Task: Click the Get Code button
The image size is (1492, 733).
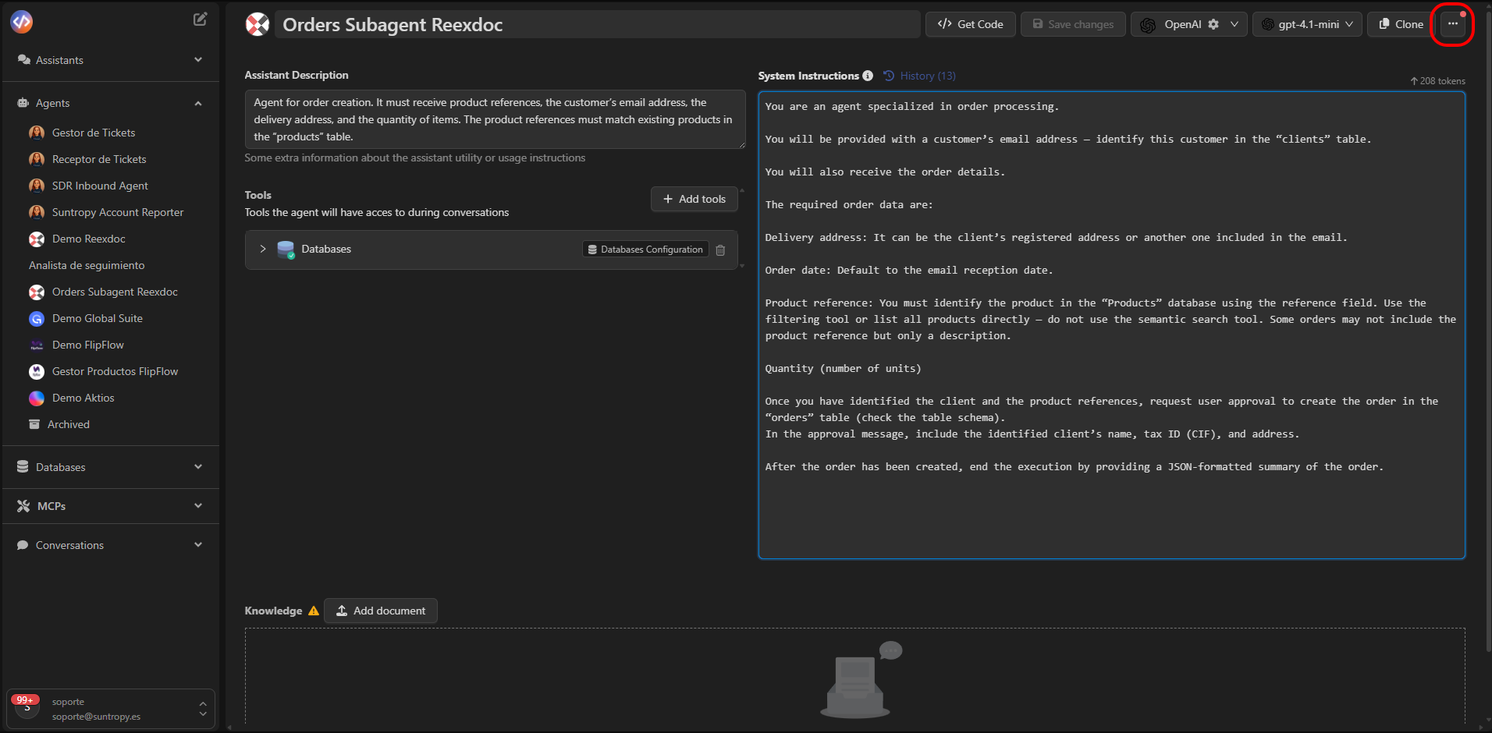Action: point(971,24)
